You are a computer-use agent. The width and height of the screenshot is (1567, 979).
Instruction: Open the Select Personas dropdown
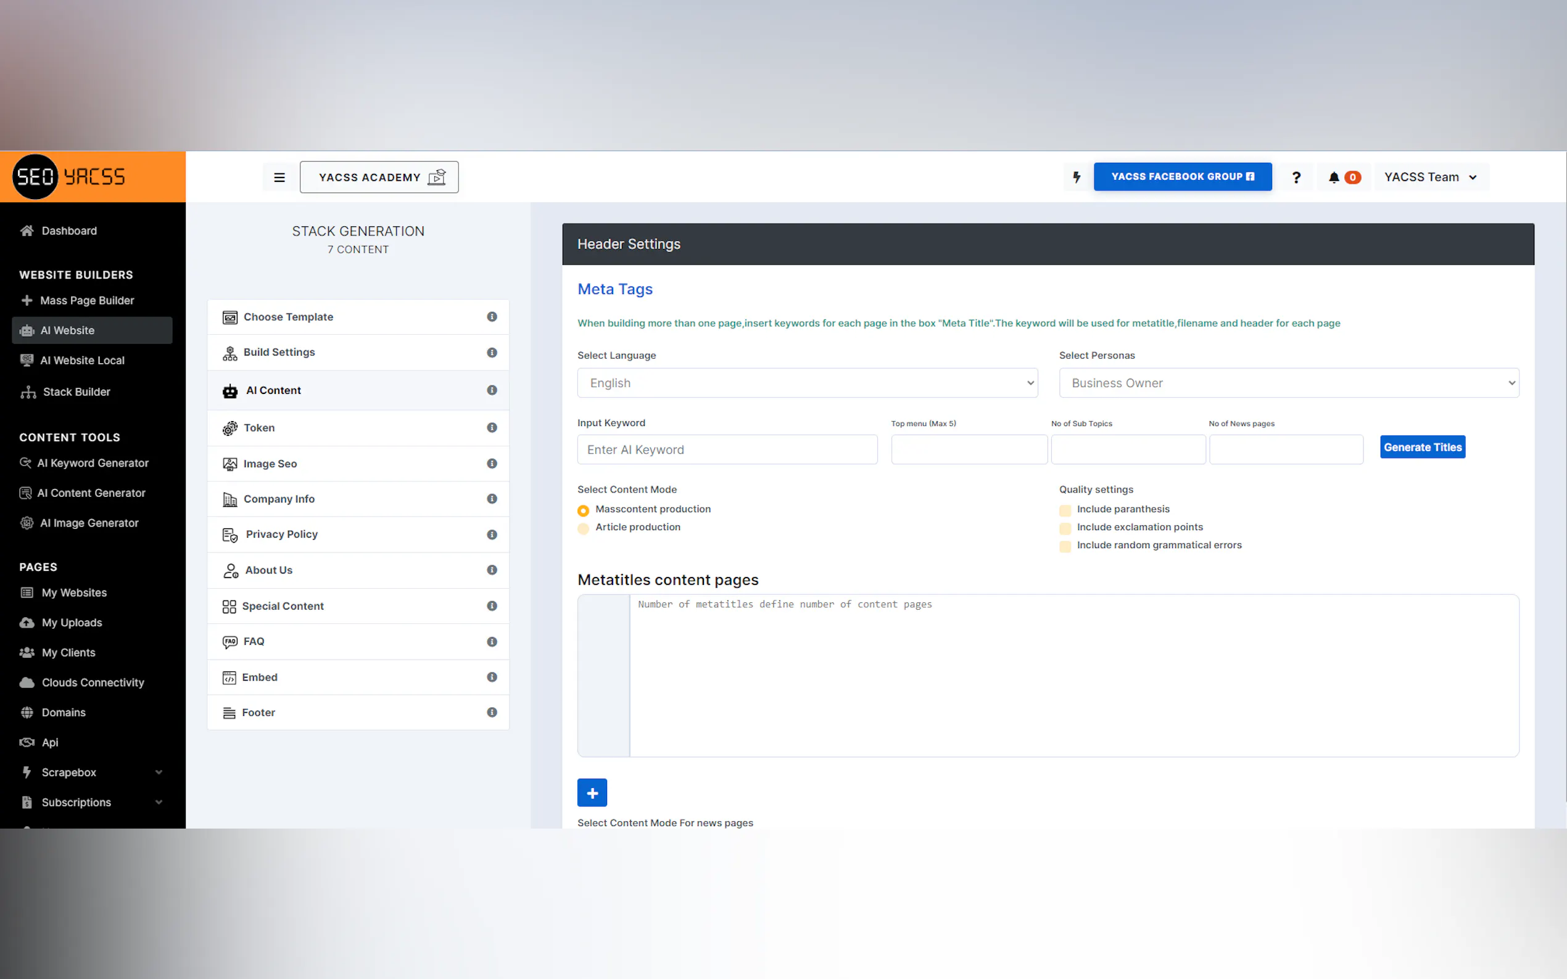click(x=1288, y=383)
